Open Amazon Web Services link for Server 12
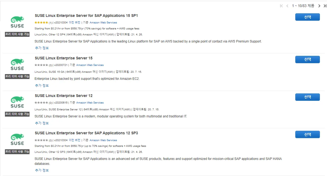The width and height of the screenshot is (327, 176). (x=90, y=103)
